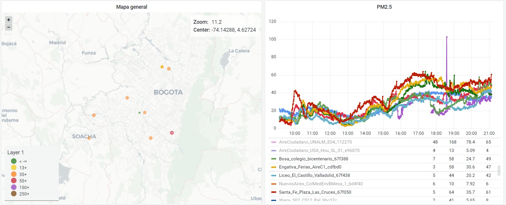Toggle AireCiudadano_UNALM_E04_112270 series visibility

(x=315, y=142)
